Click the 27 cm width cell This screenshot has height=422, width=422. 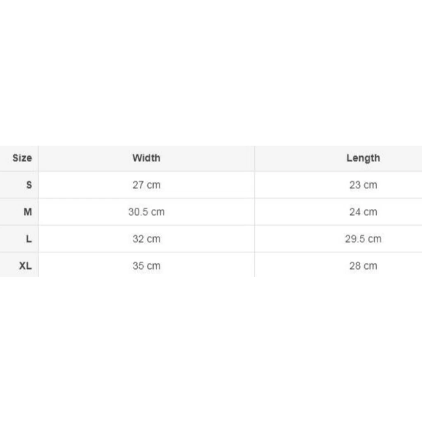146,185
